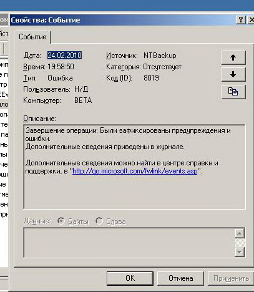254x292 pixels.
Task: Click the highlighted date 24.02.2010
Action: tap(64, 56)
